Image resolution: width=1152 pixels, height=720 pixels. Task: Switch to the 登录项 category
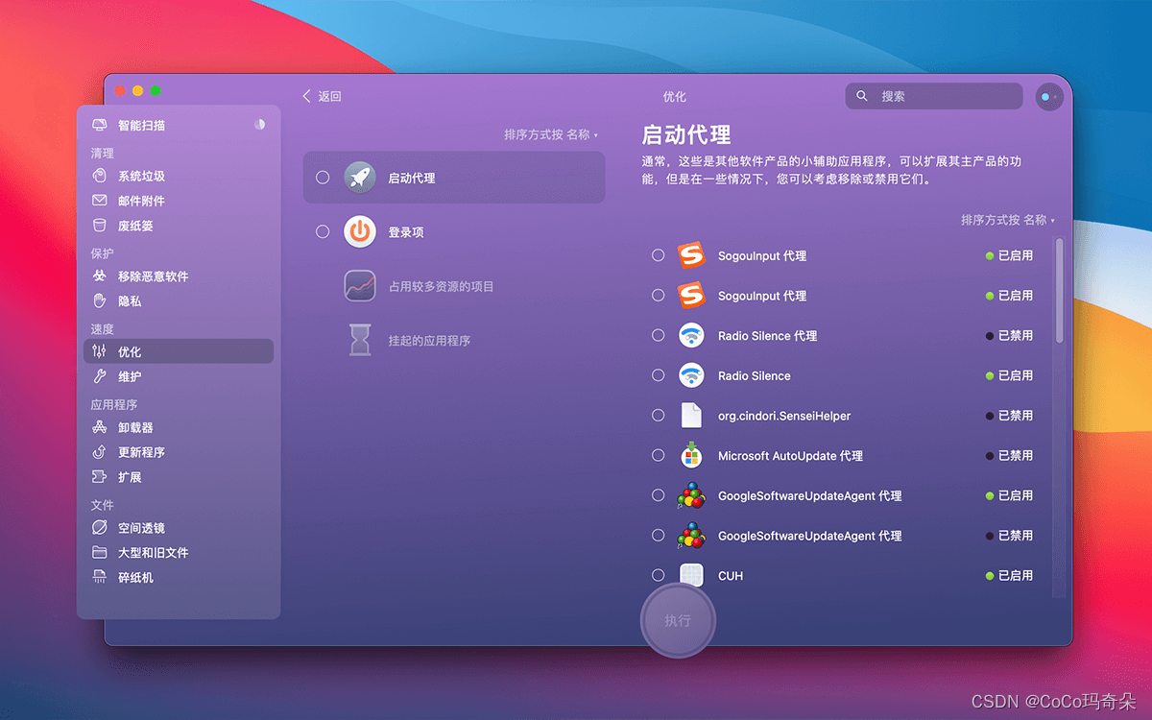(406, 232)
